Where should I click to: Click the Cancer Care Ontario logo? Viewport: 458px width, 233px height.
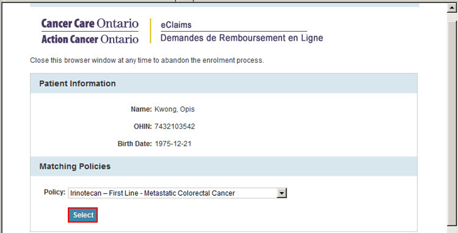pos(90,24)
